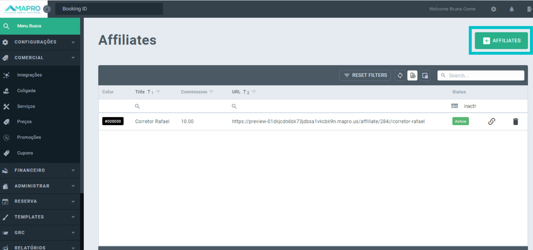Click the logout icon in header

529,9
